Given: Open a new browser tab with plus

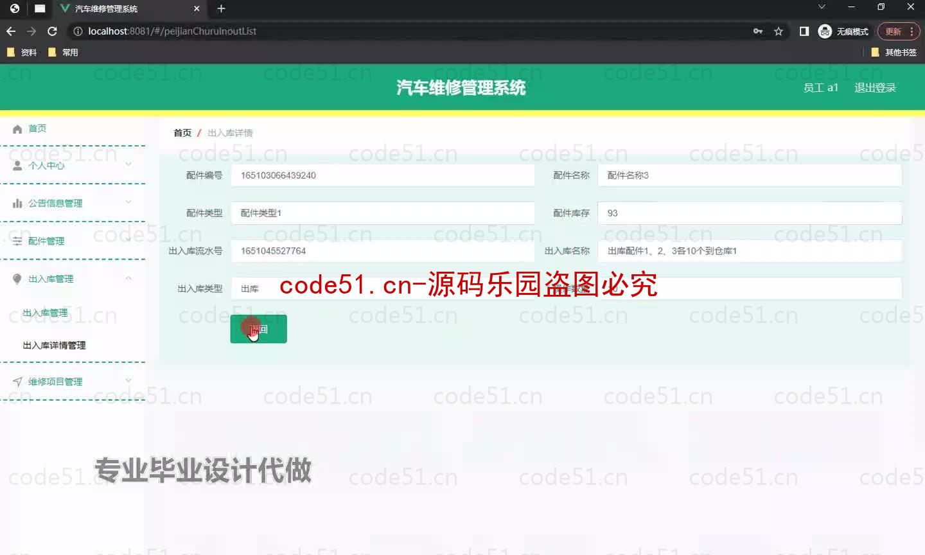Looking at the screenshot, I should click(221, 8).
